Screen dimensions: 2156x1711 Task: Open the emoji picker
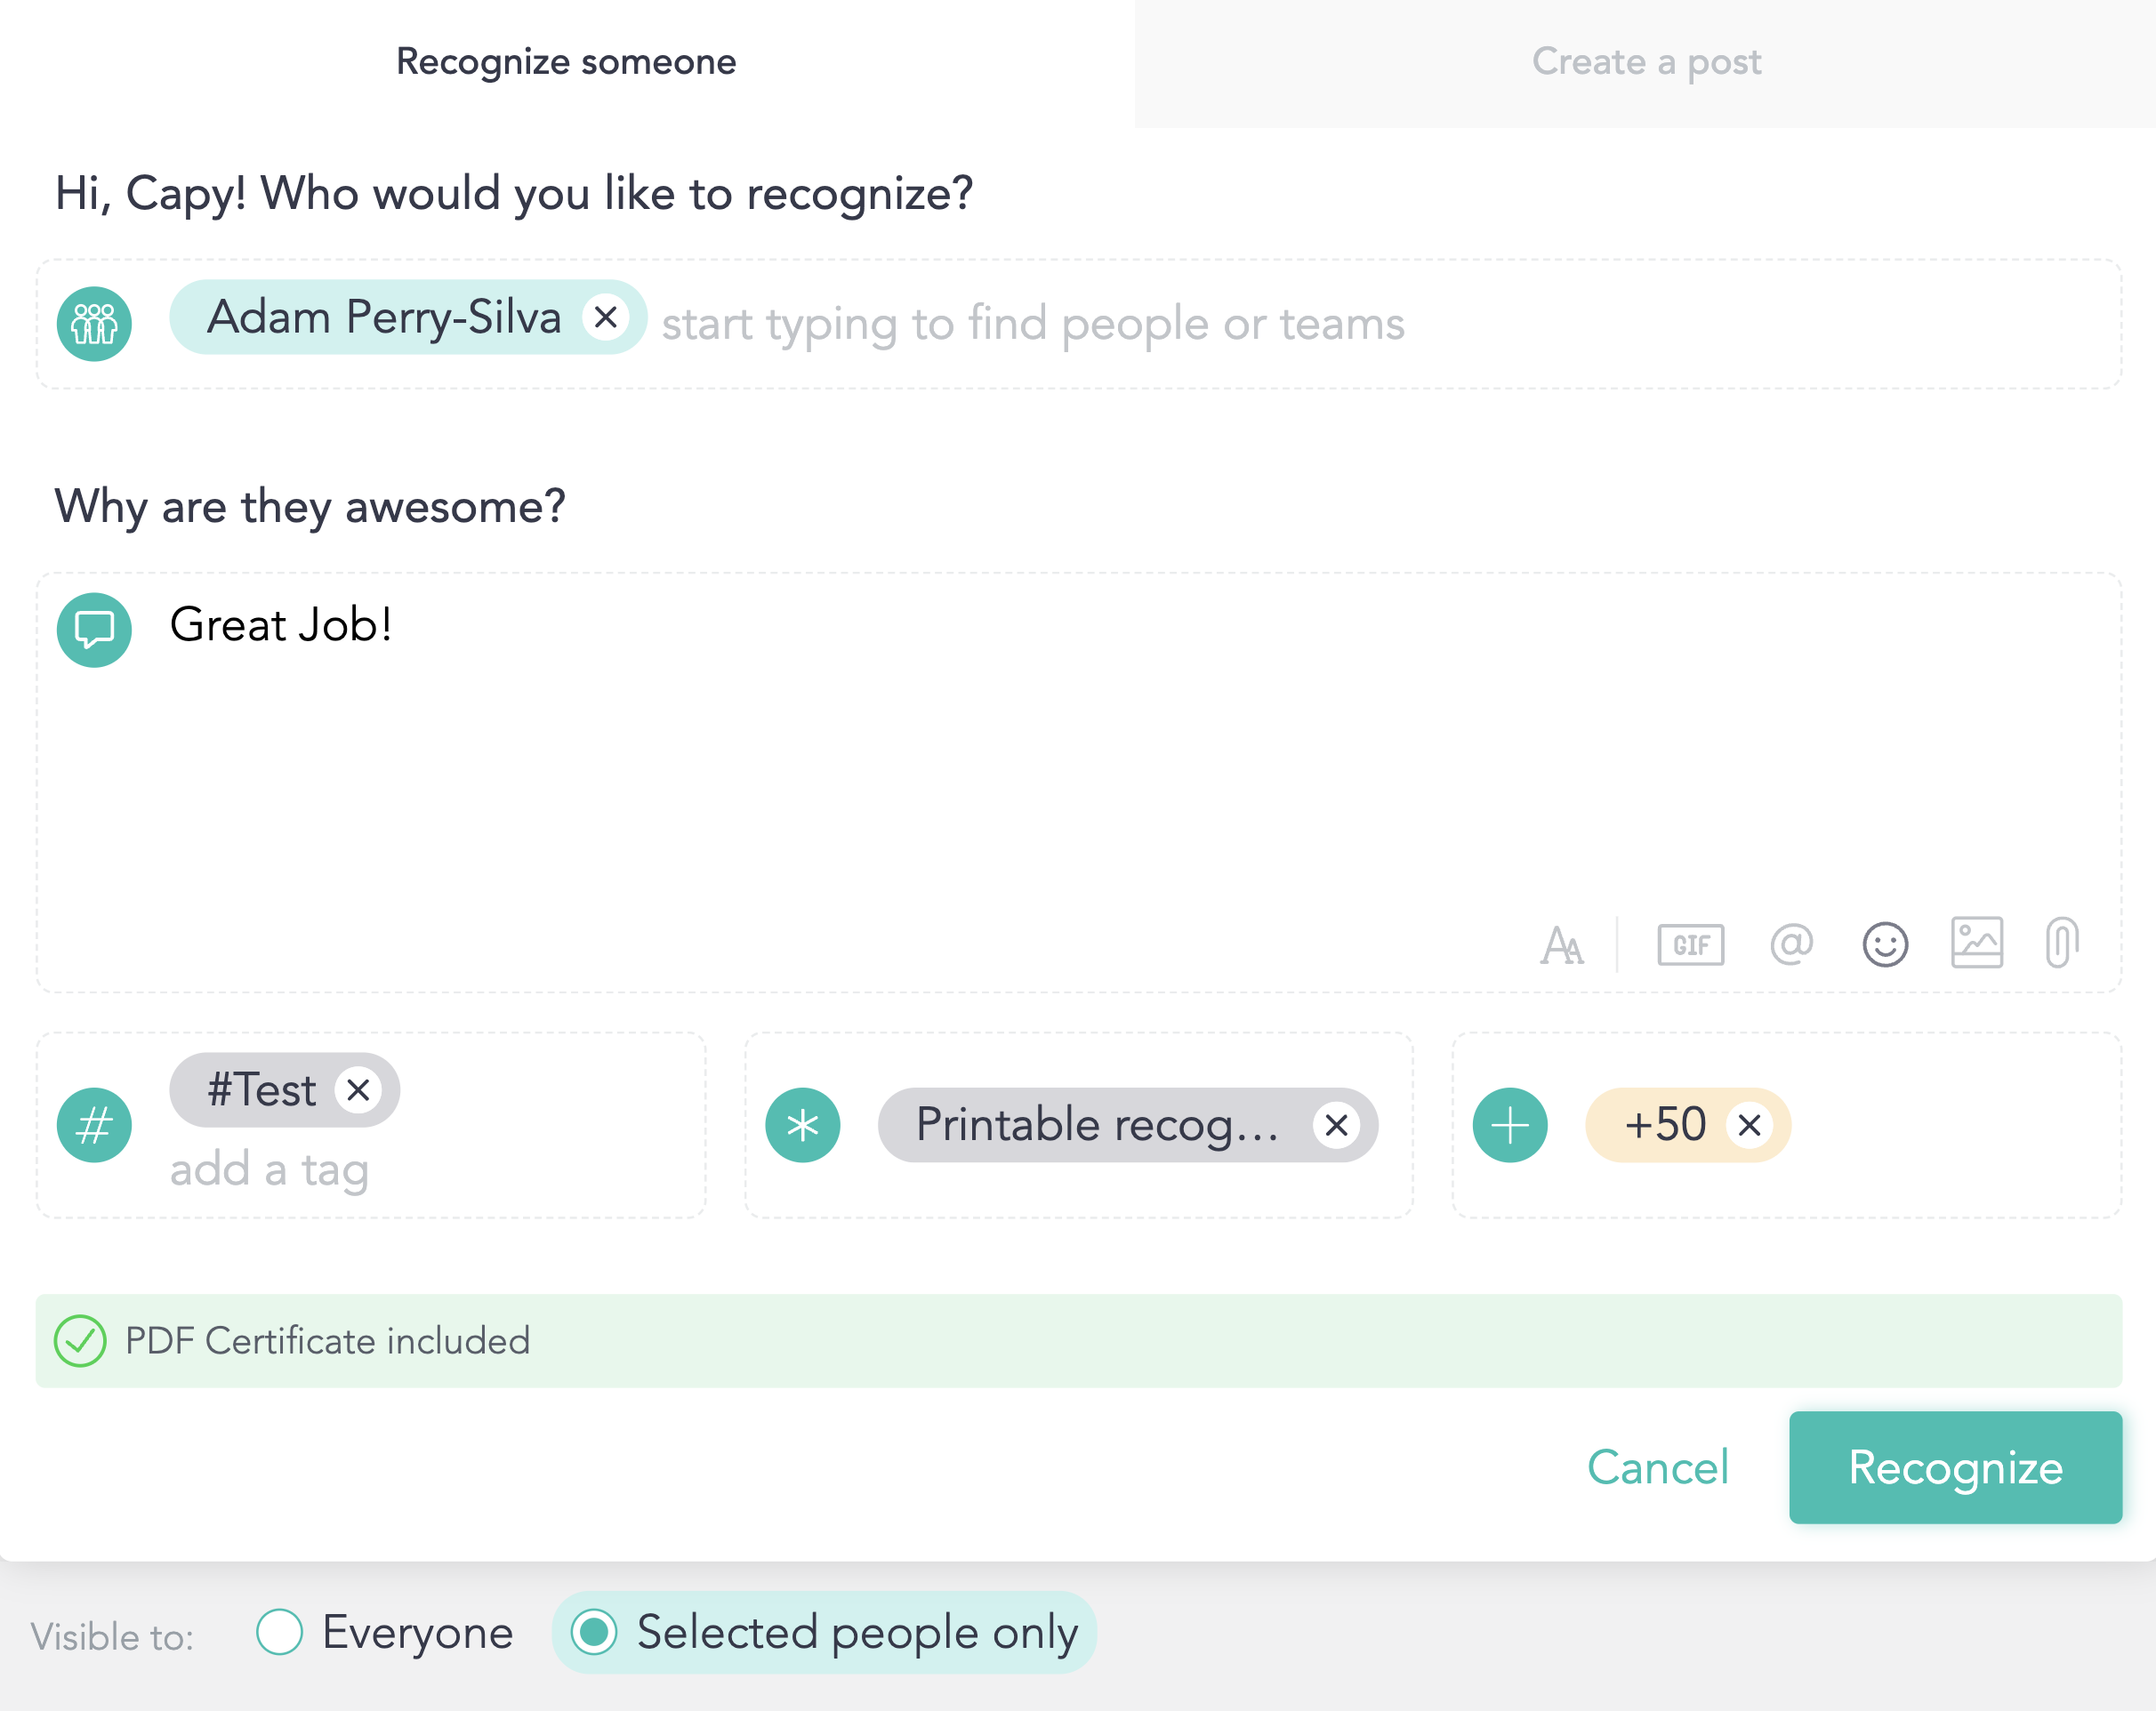pos(1885,945)
